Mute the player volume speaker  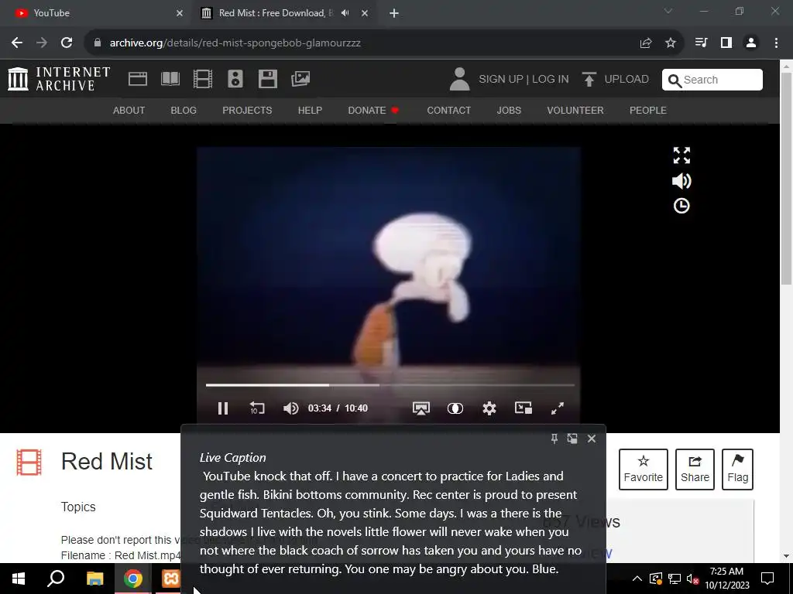point(291,408)
